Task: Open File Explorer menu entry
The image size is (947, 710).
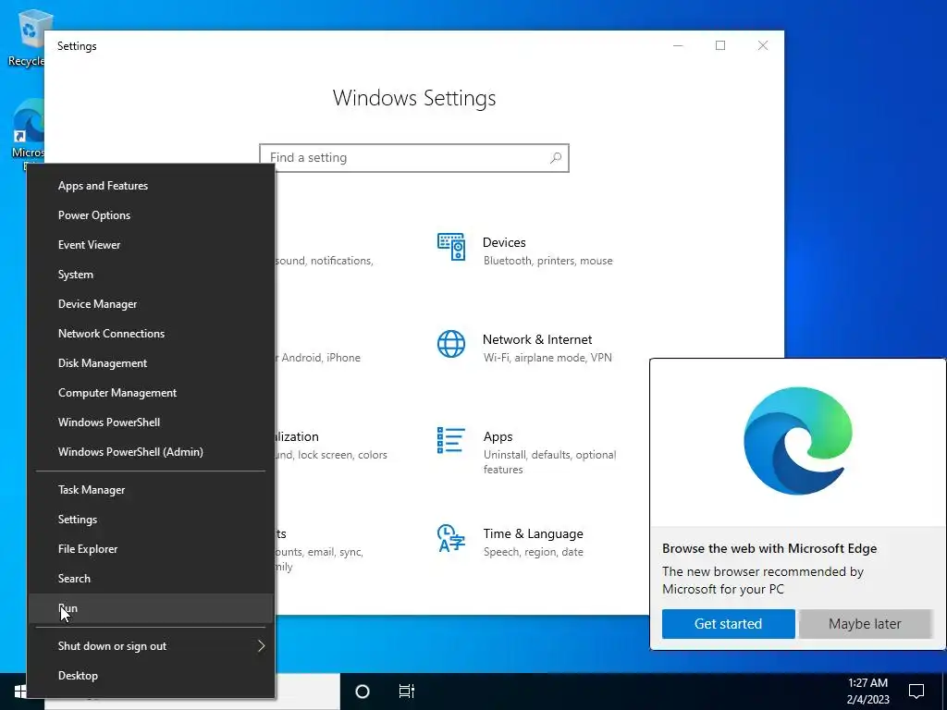Action: [151, 549]
